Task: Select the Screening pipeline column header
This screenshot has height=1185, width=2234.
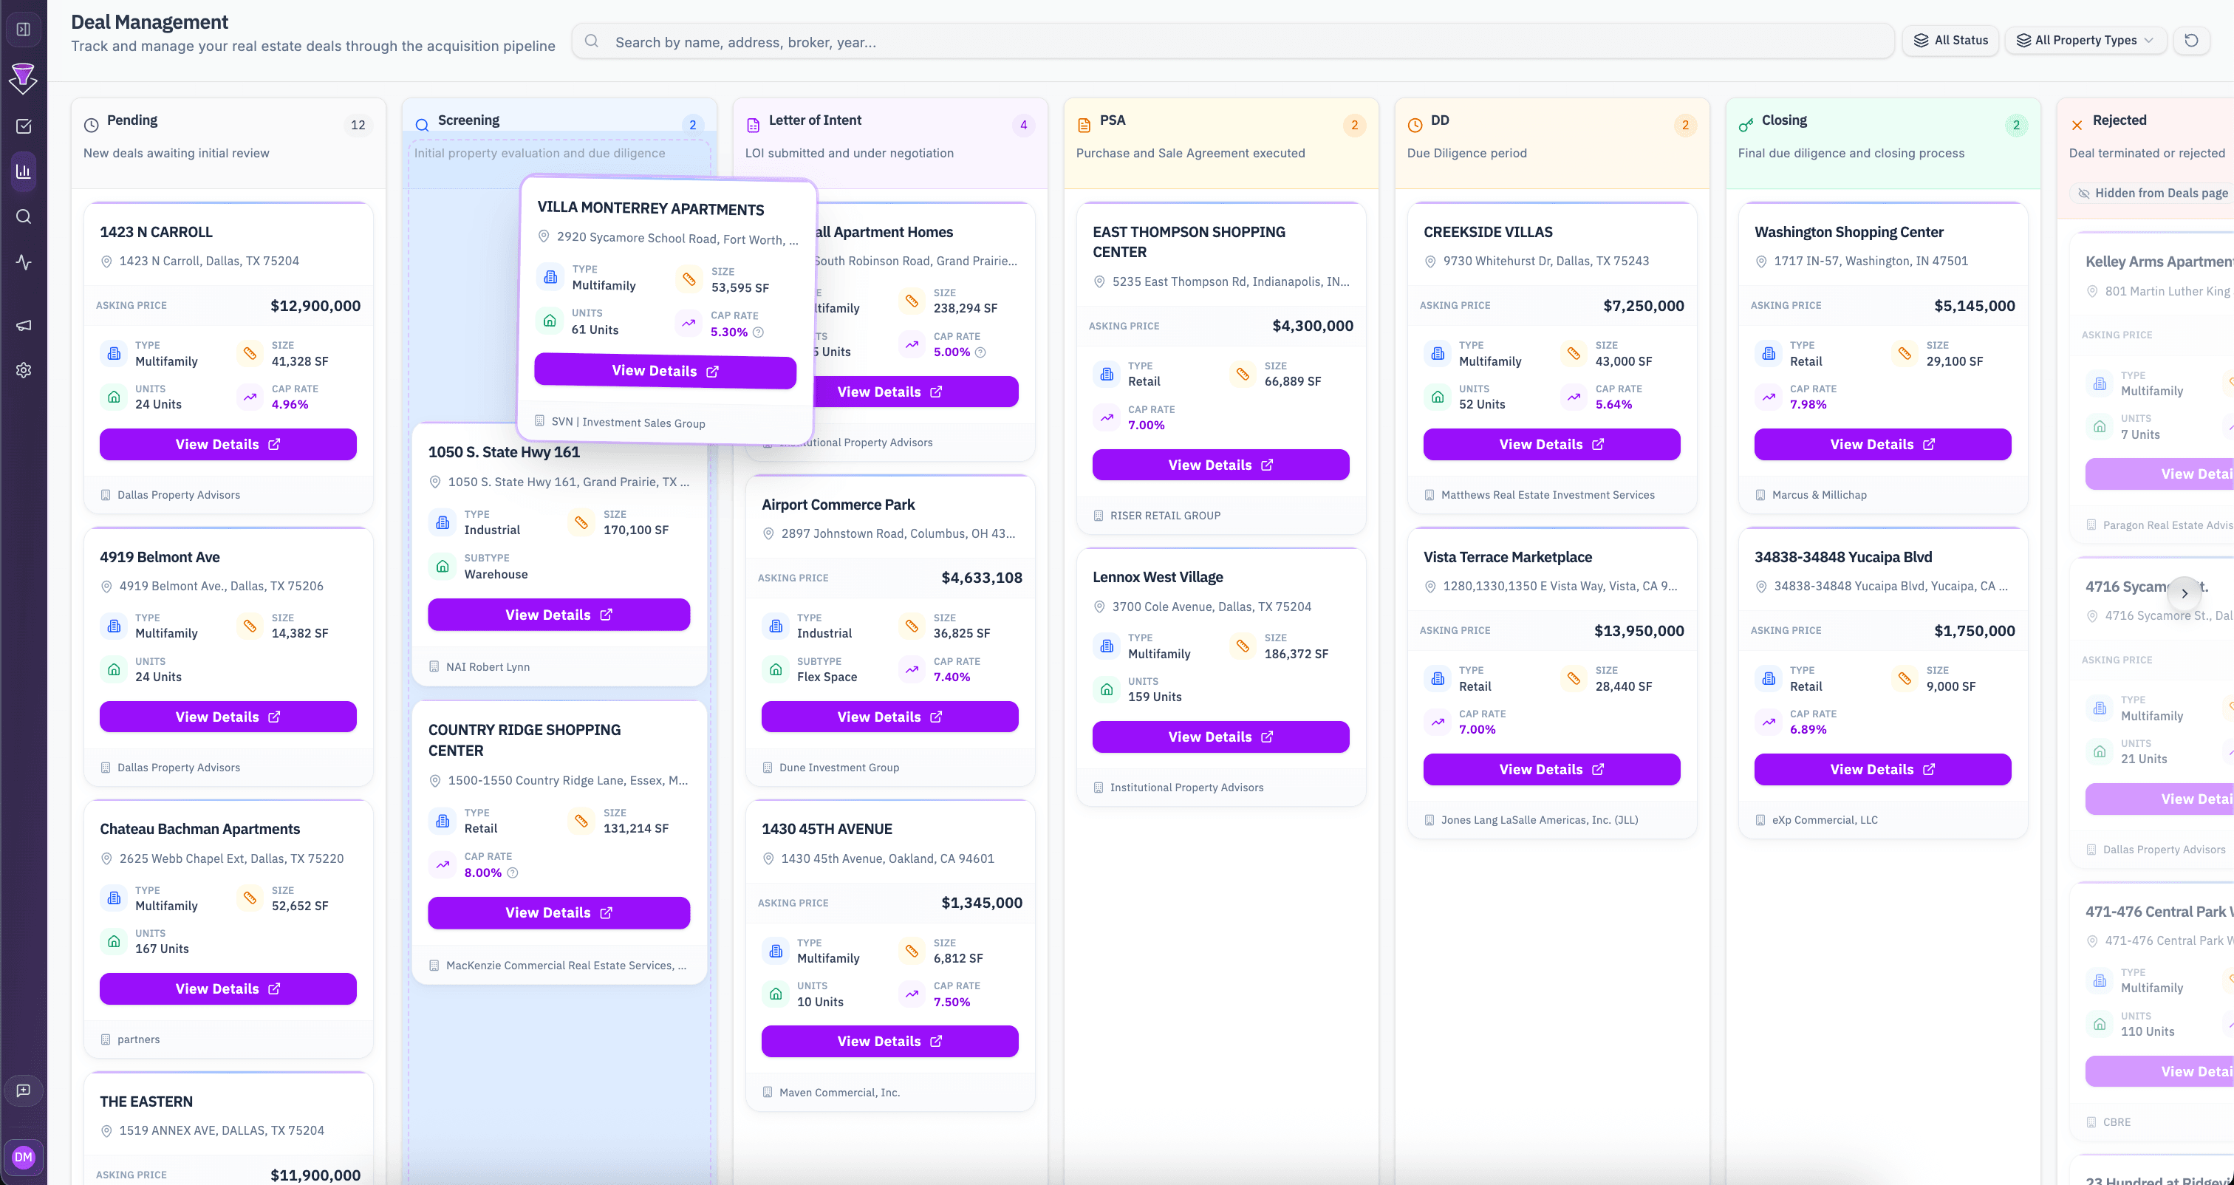Action: click(468, 120)
